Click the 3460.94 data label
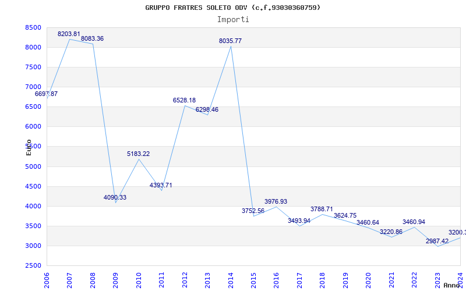The image size is (466, 291). (x=414, y=222)
